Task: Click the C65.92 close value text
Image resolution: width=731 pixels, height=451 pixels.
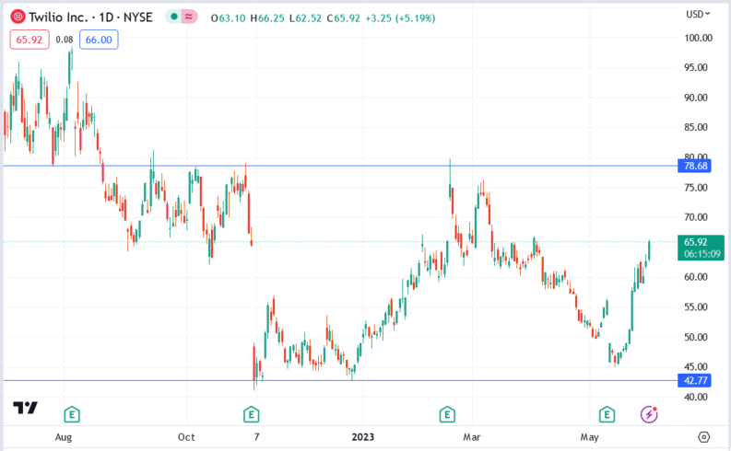Action: [344, 18]
